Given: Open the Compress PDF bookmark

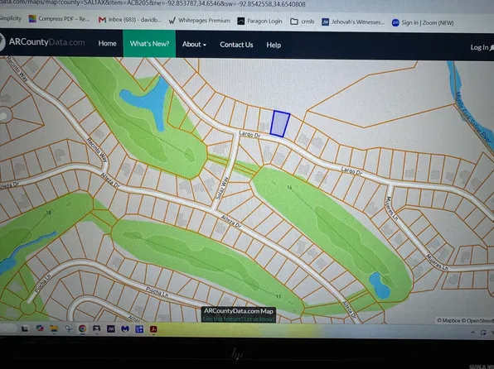Looking at the screenshot, I should point(59,19).
